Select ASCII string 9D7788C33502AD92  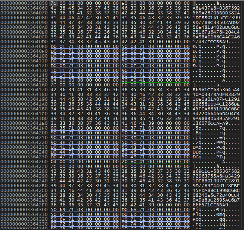[x=216, y=23]
